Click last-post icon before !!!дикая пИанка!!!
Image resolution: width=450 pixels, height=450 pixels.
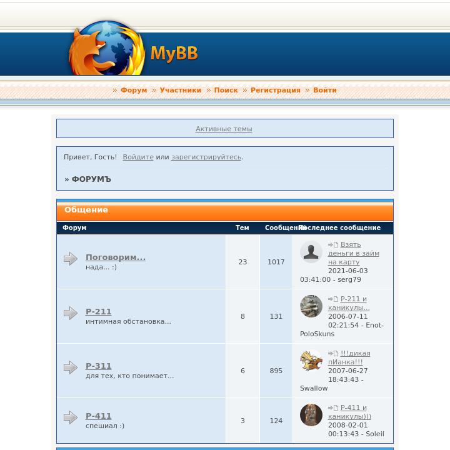click(x=333, y=353)
